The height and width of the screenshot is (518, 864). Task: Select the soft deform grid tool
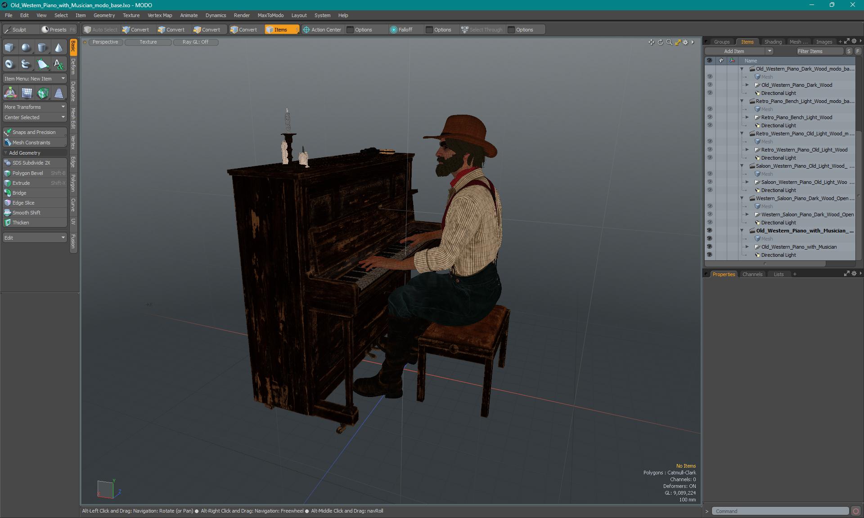point(27,93)
